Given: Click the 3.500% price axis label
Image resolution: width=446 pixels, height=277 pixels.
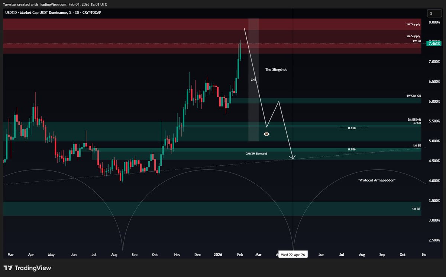Looking at the screenshot, I should point(434,201).
